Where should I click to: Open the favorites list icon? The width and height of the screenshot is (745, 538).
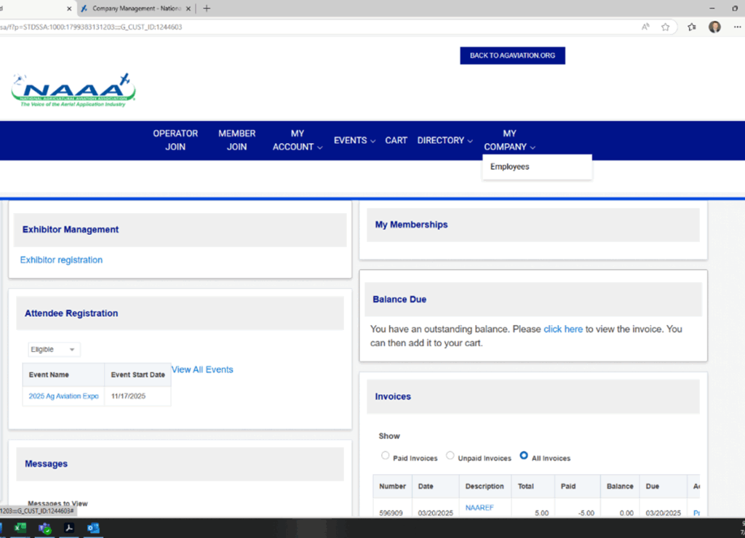click(692, 27)
